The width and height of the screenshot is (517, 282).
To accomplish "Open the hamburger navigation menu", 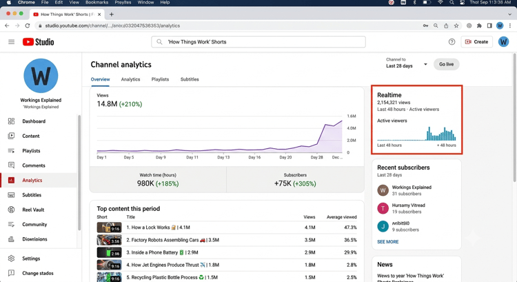I will tap(11, 42).
